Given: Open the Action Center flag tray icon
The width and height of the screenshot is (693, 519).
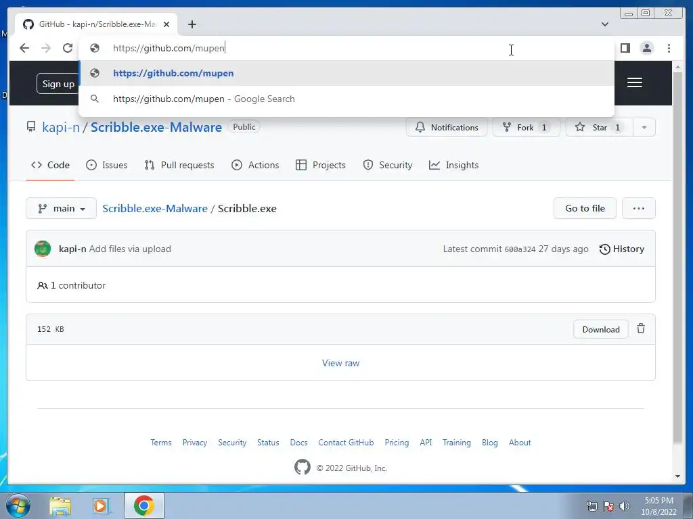Looking at the screenshot, I should click(608, 506).
